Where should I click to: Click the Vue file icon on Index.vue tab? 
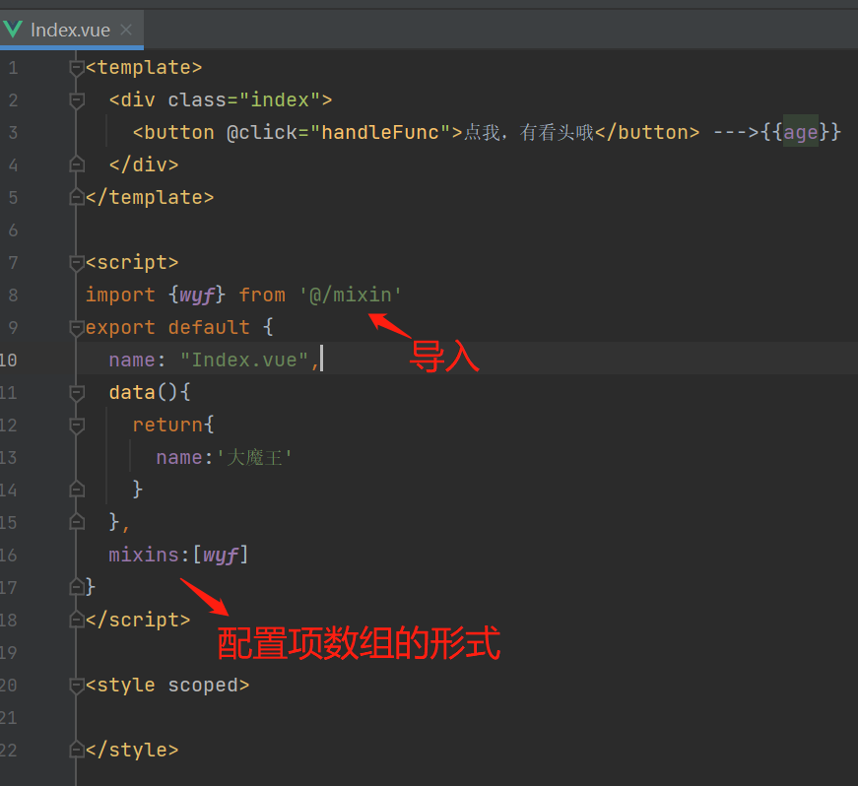click(x=13, y=30)
